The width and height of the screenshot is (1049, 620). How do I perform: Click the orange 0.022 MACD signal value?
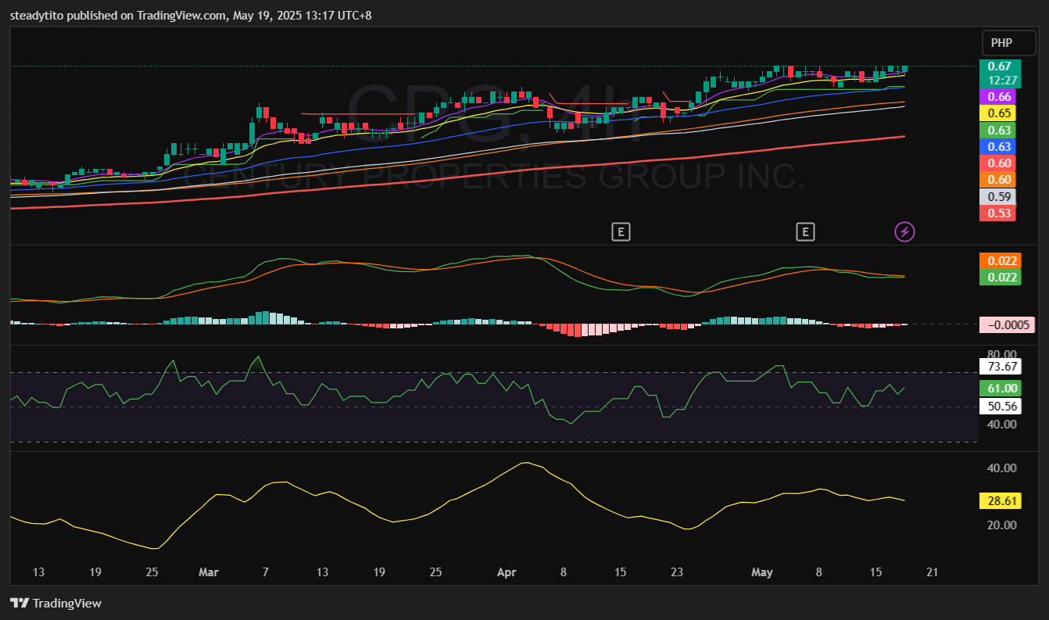(x=1000, y=260)
